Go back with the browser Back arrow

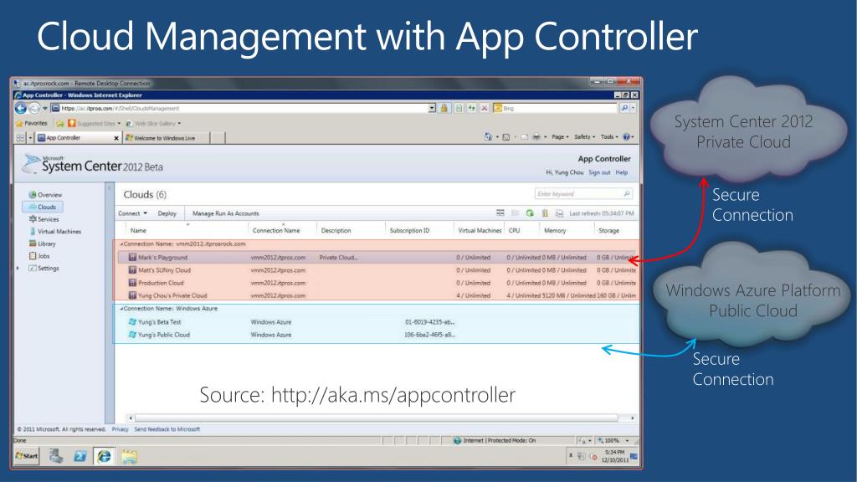(x=21, y=108)
